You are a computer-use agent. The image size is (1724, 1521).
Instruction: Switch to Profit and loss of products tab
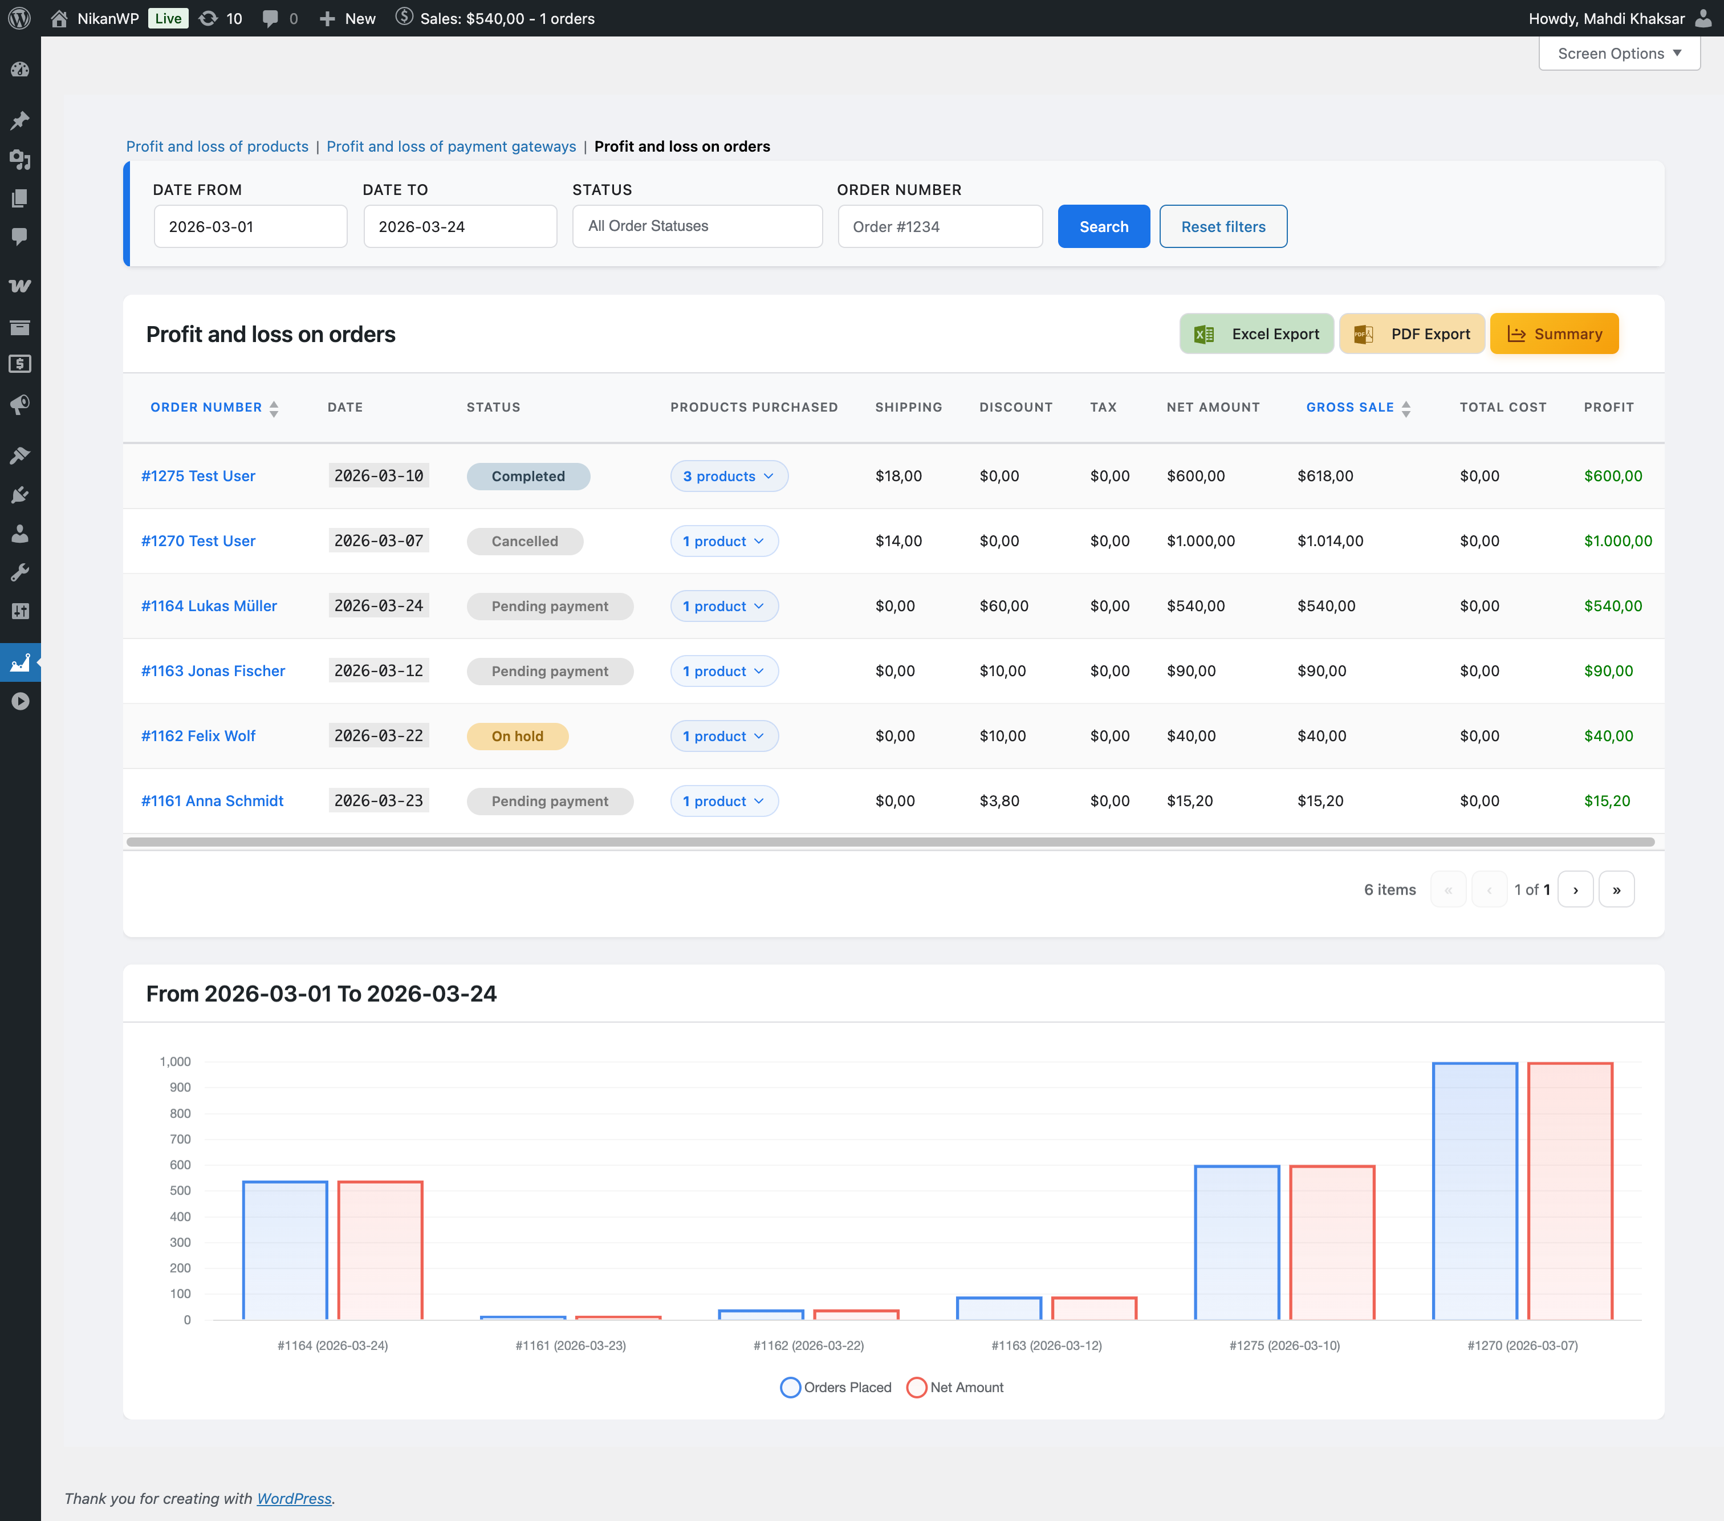pyautogui.click(x=217, y=146)
